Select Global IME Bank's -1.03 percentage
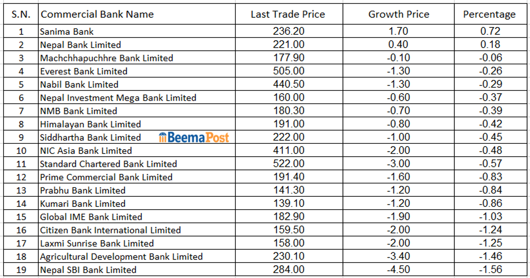This screenshot has height=278, width=530. pos(490,217)
